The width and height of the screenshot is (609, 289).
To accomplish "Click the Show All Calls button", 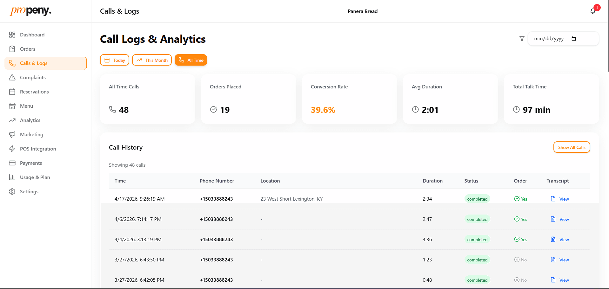I will [x=572, y=147].
